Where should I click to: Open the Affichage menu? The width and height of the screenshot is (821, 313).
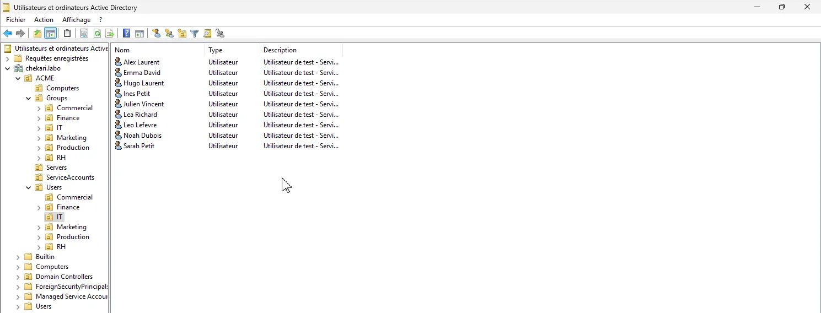76,20
